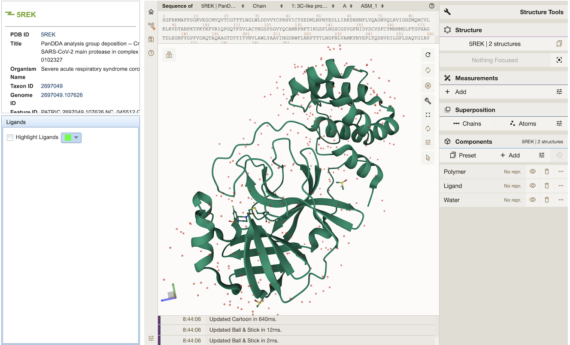Viewport: 570px width, 345px height.
Task: Toggle visibility of the Ligand component
Action: coord(533,186)
